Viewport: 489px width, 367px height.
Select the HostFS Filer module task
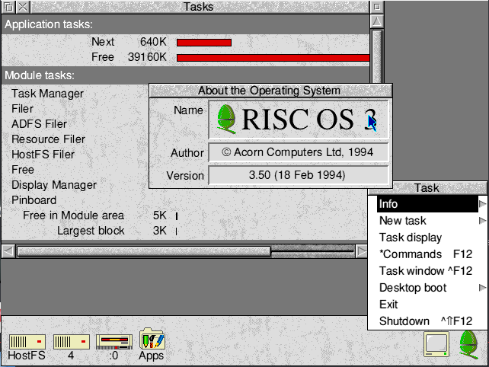(x=43, y=155)
